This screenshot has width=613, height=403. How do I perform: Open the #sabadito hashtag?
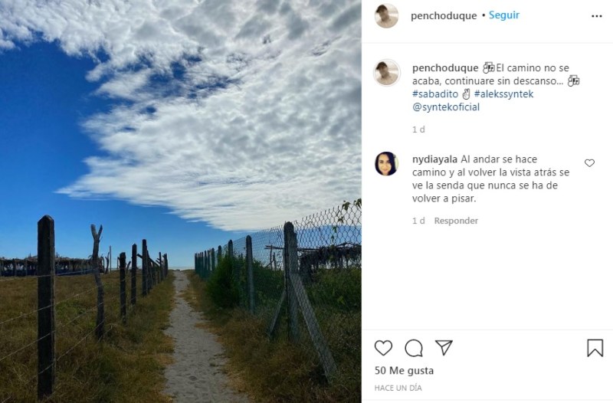pyautogui.click(x=434, y=93)
